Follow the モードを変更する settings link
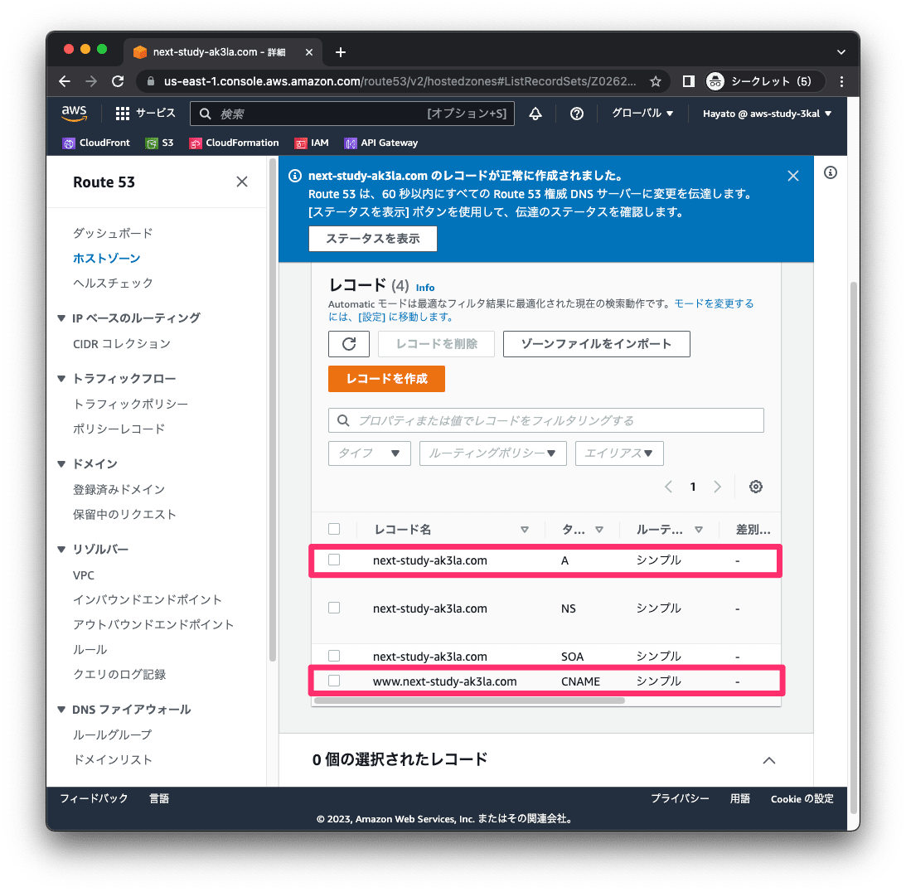Screen dimensions: 906x892 point(715,303)
